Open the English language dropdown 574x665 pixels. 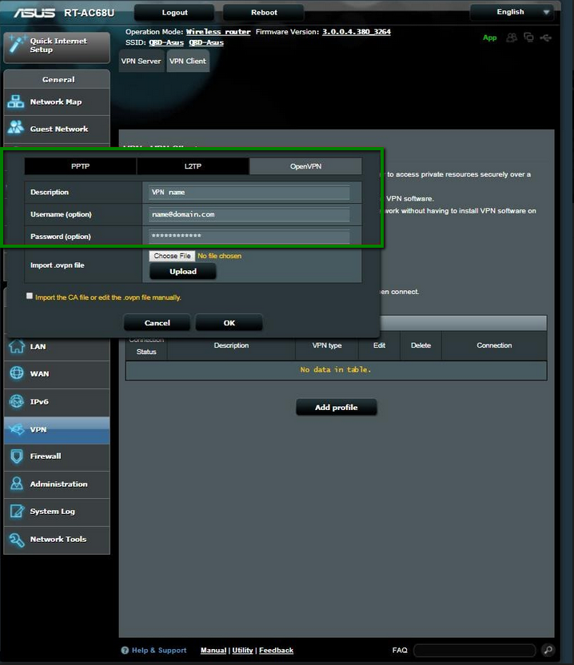click(512, 12)
